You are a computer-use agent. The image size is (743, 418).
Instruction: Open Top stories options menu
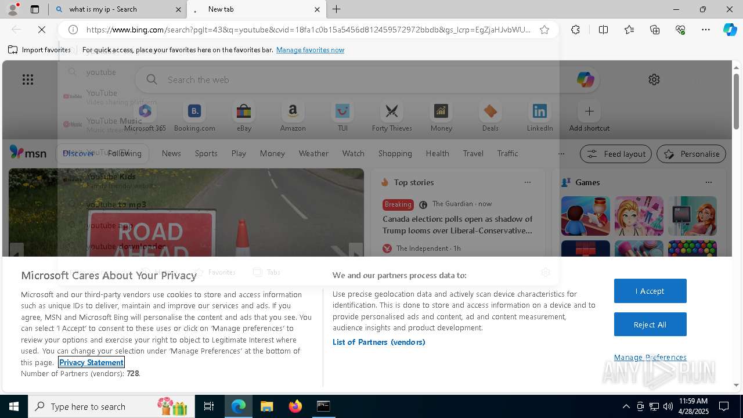click(x=527, y=182)
